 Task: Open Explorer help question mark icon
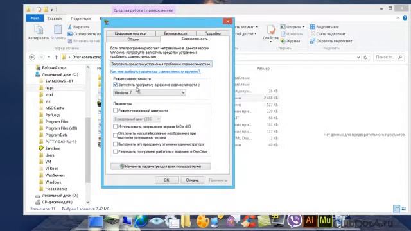405,18
